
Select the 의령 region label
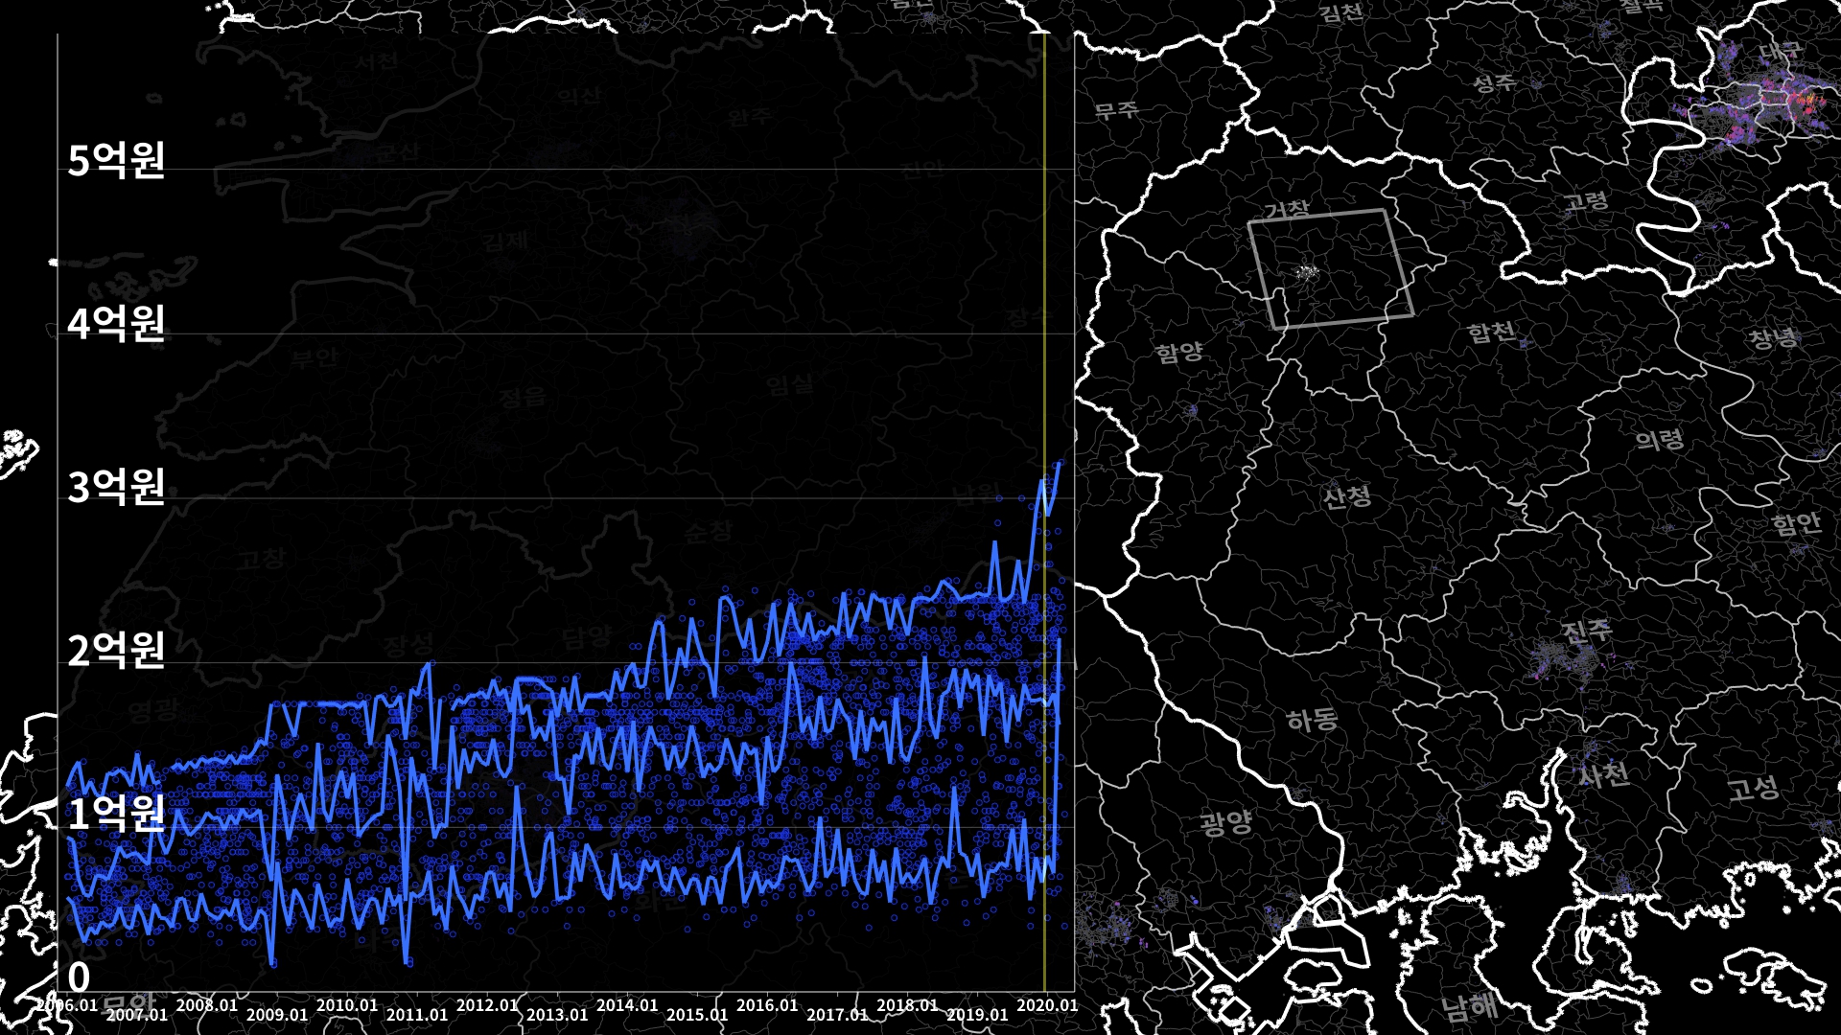tap(1659, 440)
